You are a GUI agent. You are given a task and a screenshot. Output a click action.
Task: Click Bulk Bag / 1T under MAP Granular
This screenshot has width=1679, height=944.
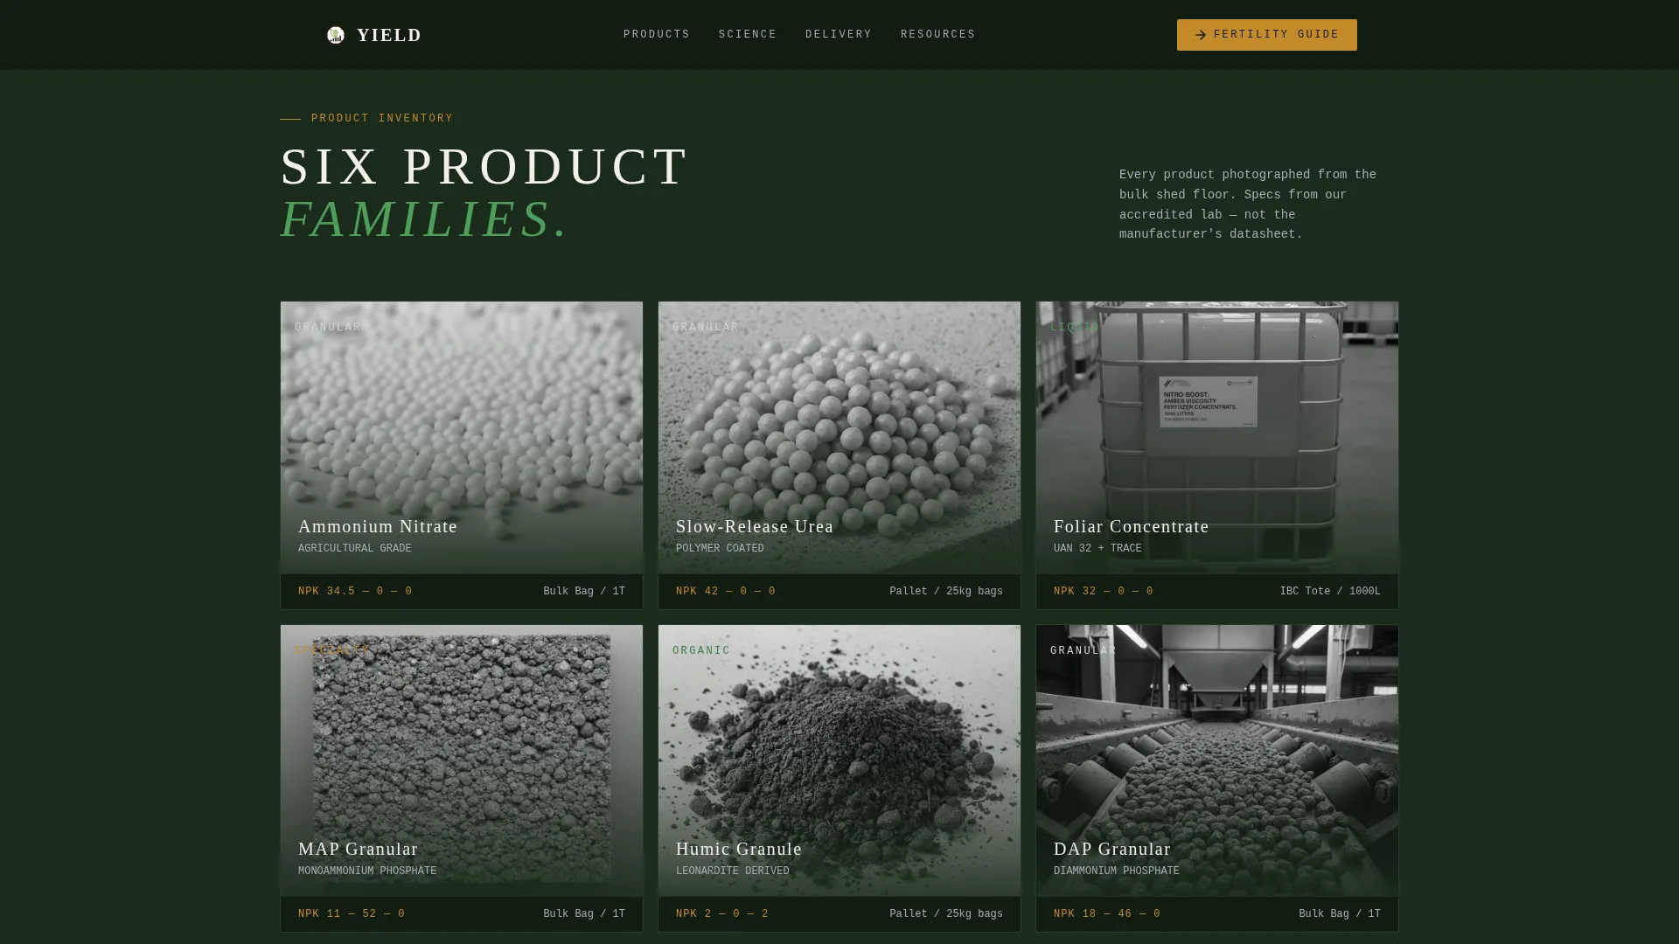click(x=584, y=914)
